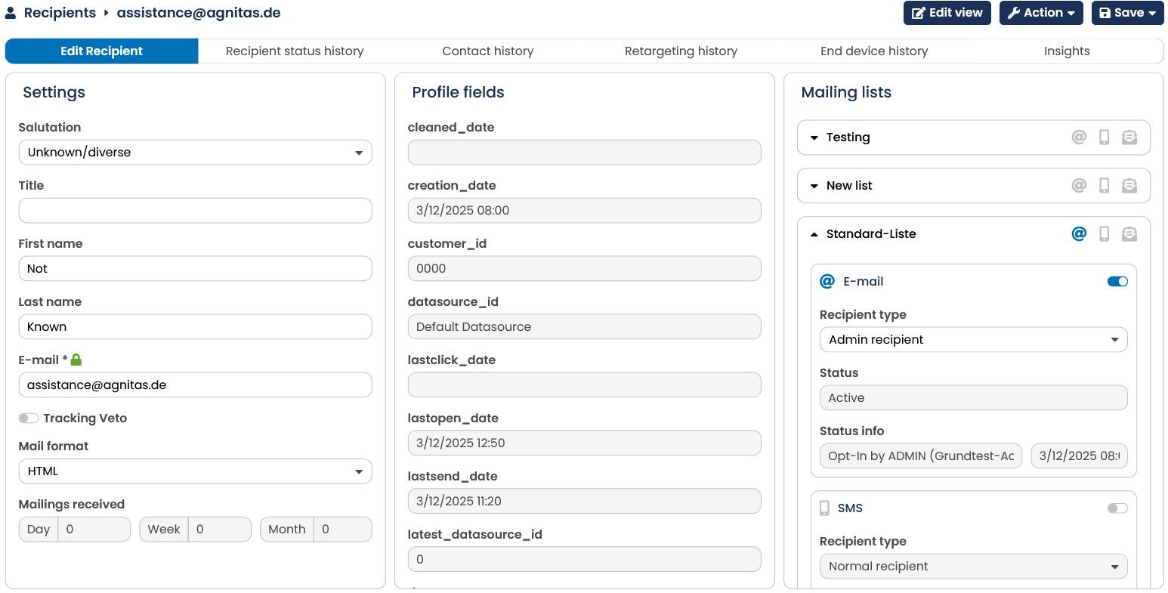
Task: Click the e-mail icon on Testing list
Action: point(1079,137)
